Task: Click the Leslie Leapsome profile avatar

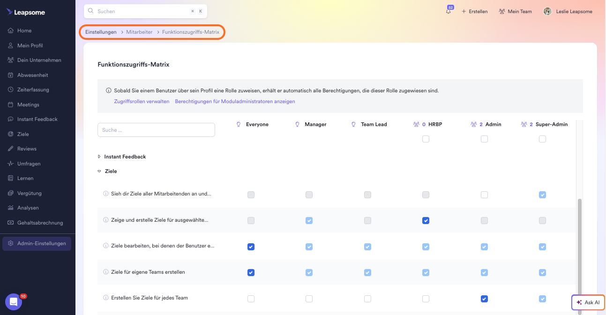Action: (x=547, y=11)
